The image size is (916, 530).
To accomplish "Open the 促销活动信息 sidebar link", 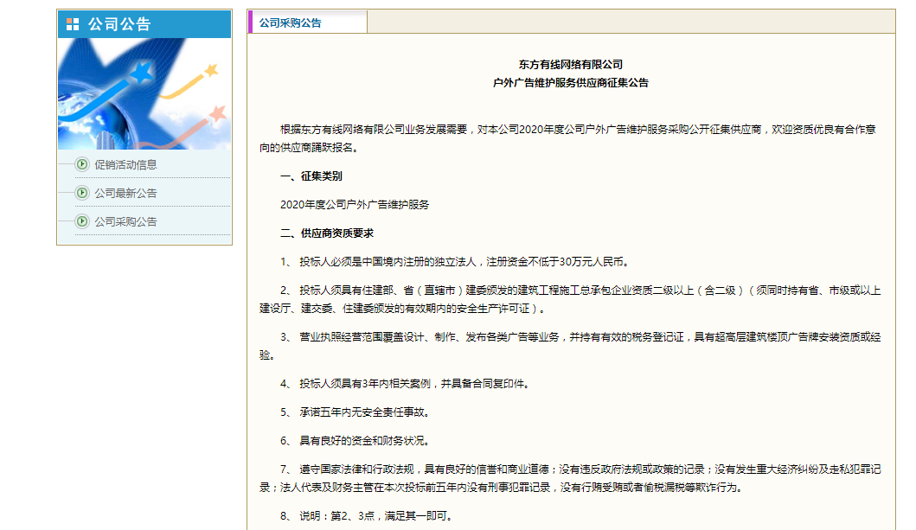I will (125, 165).
